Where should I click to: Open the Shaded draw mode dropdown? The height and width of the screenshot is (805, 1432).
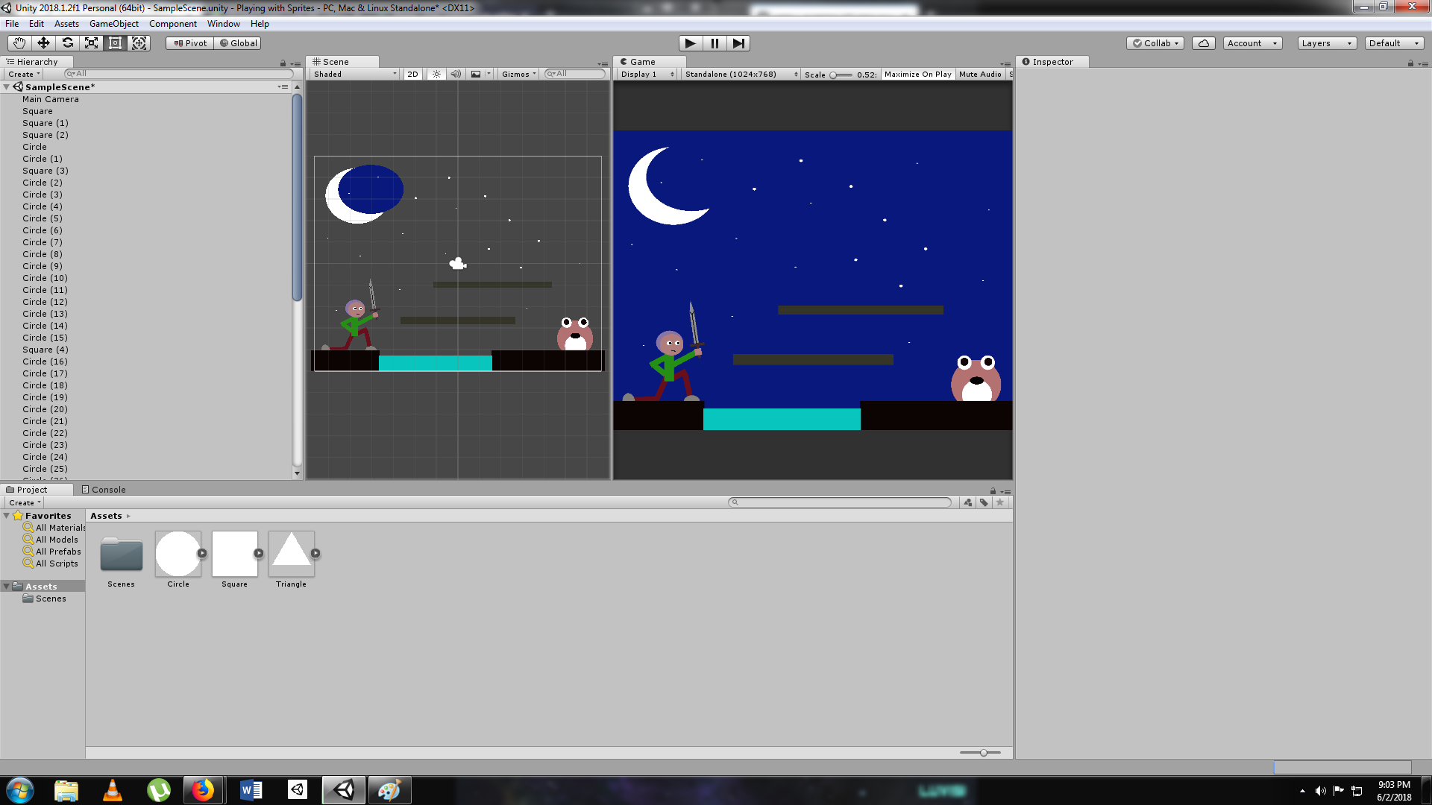(x=352, y=74)
